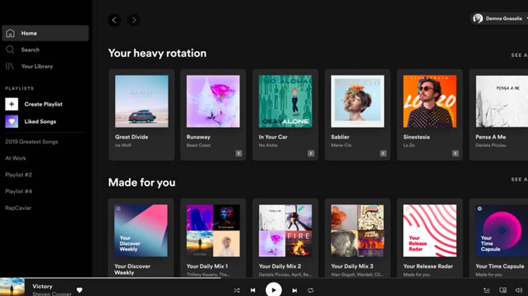Open the RapCaviar playlist
The height and width of the screenshot is (296, 528).
tap(18, 208)
